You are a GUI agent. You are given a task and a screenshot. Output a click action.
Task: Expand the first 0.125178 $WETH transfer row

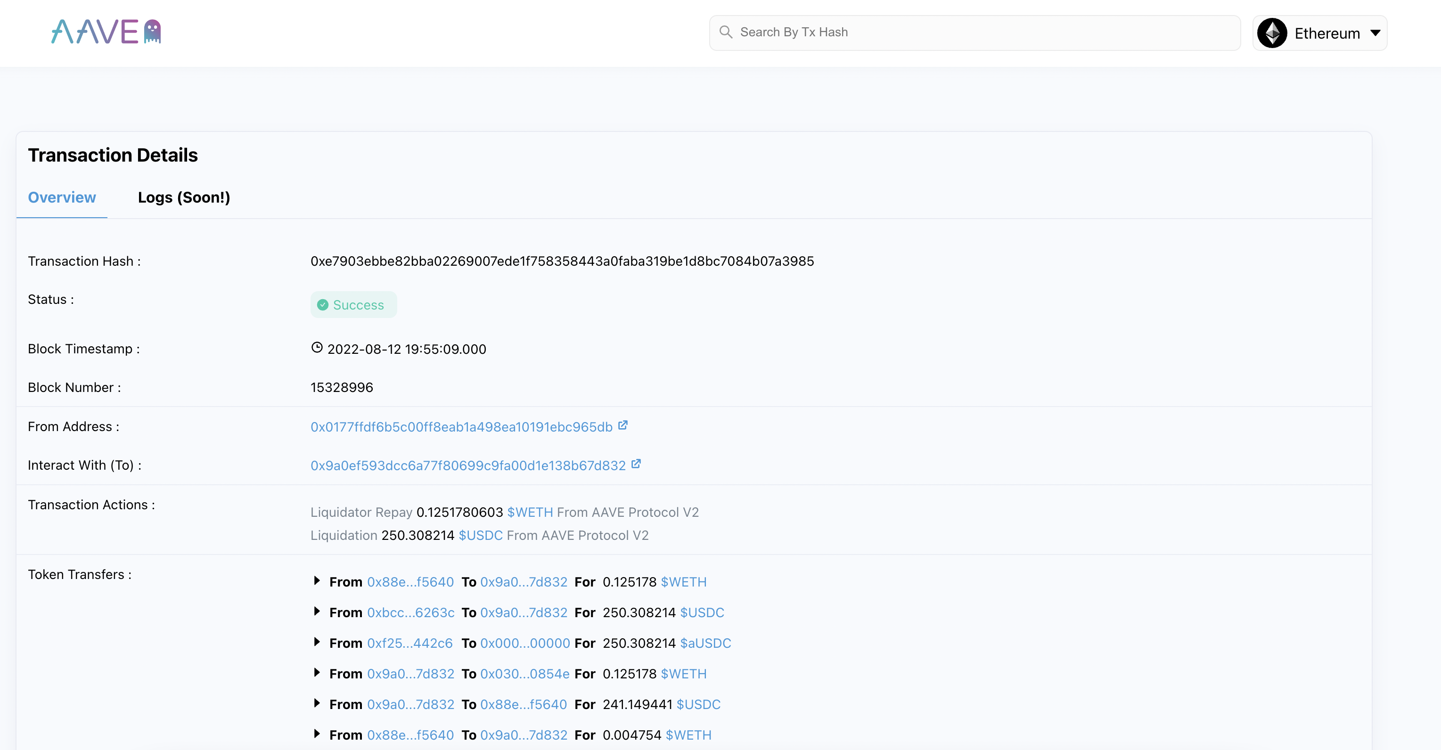(x=317, y=581)
